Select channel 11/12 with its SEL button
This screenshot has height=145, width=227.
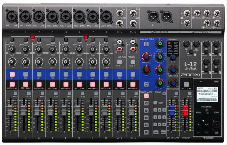click(133, 74)
